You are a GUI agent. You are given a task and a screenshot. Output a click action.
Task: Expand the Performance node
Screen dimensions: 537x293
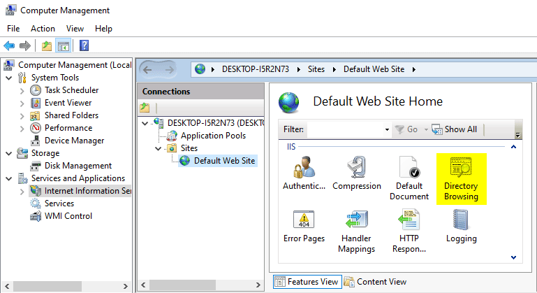[x=22, y=129]
